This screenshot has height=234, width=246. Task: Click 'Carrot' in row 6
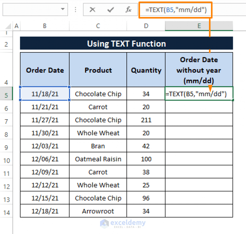click(x=98, y=107)
